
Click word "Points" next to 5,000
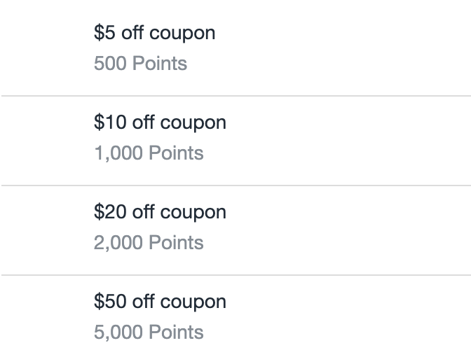click(x=177, y=332)
